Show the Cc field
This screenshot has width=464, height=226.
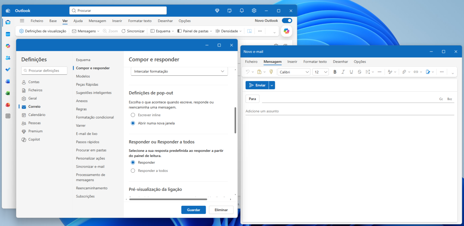click(441, 99)
